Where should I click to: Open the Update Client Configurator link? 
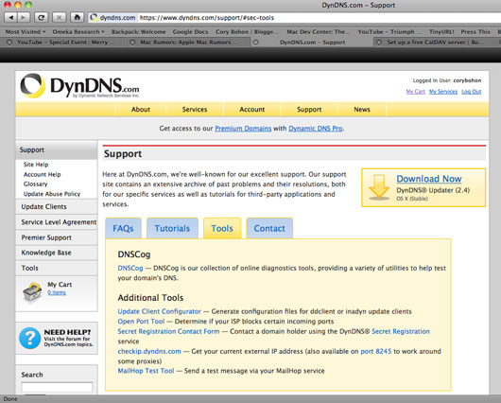tap(159, 311)
